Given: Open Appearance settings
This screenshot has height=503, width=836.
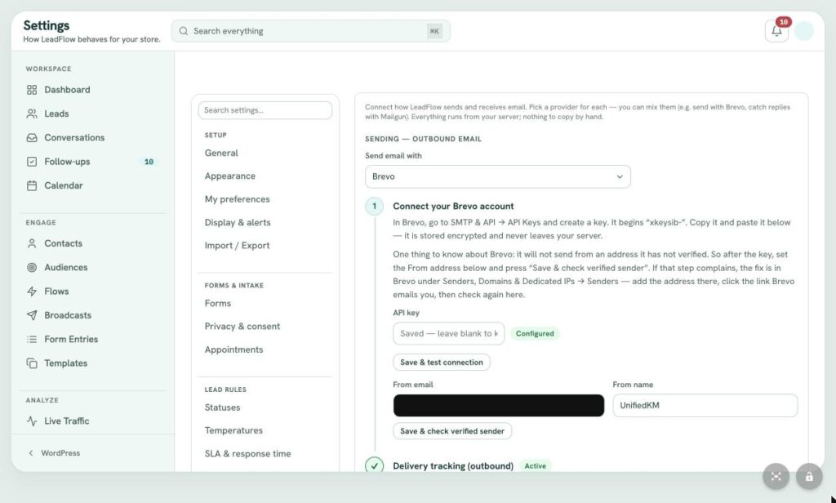Looking at the screenshot, I should [x=229, y=176].
